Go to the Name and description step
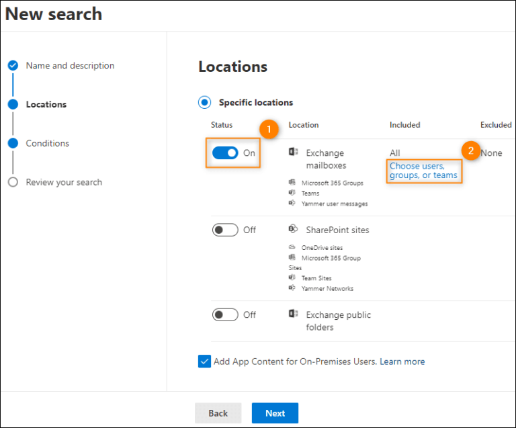Viewport: 516px width, 428px height. [x=70, y=66]
